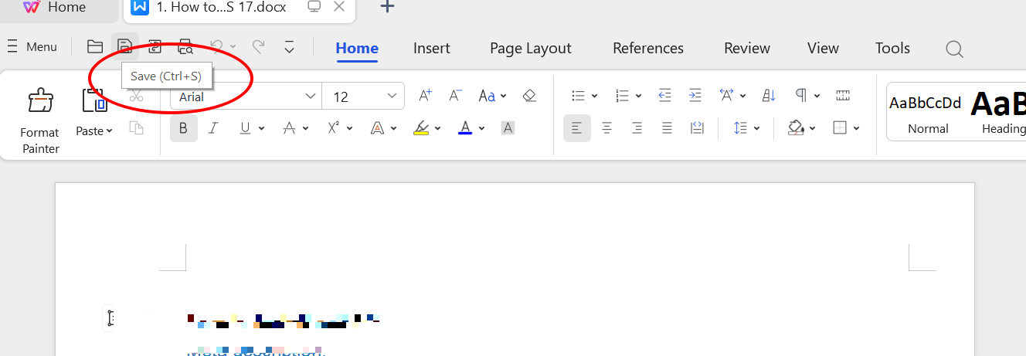Select the Format Painter tool
Screen dimensions: 1026x356
click(x=39, y=119)
